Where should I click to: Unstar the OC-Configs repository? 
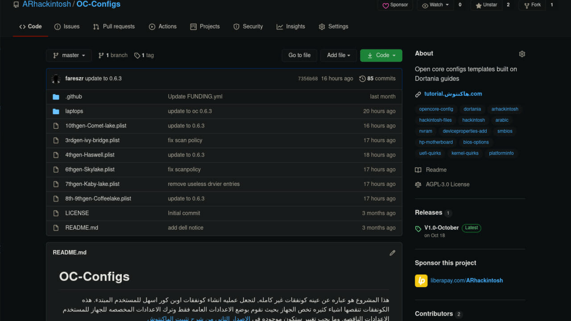[486, 5]
